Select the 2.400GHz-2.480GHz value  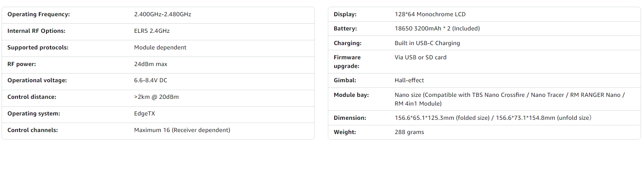(162, 14)
